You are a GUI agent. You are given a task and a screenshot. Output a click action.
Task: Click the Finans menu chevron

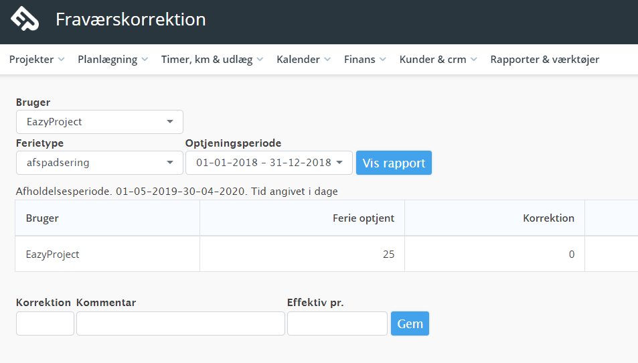[383, 60]
